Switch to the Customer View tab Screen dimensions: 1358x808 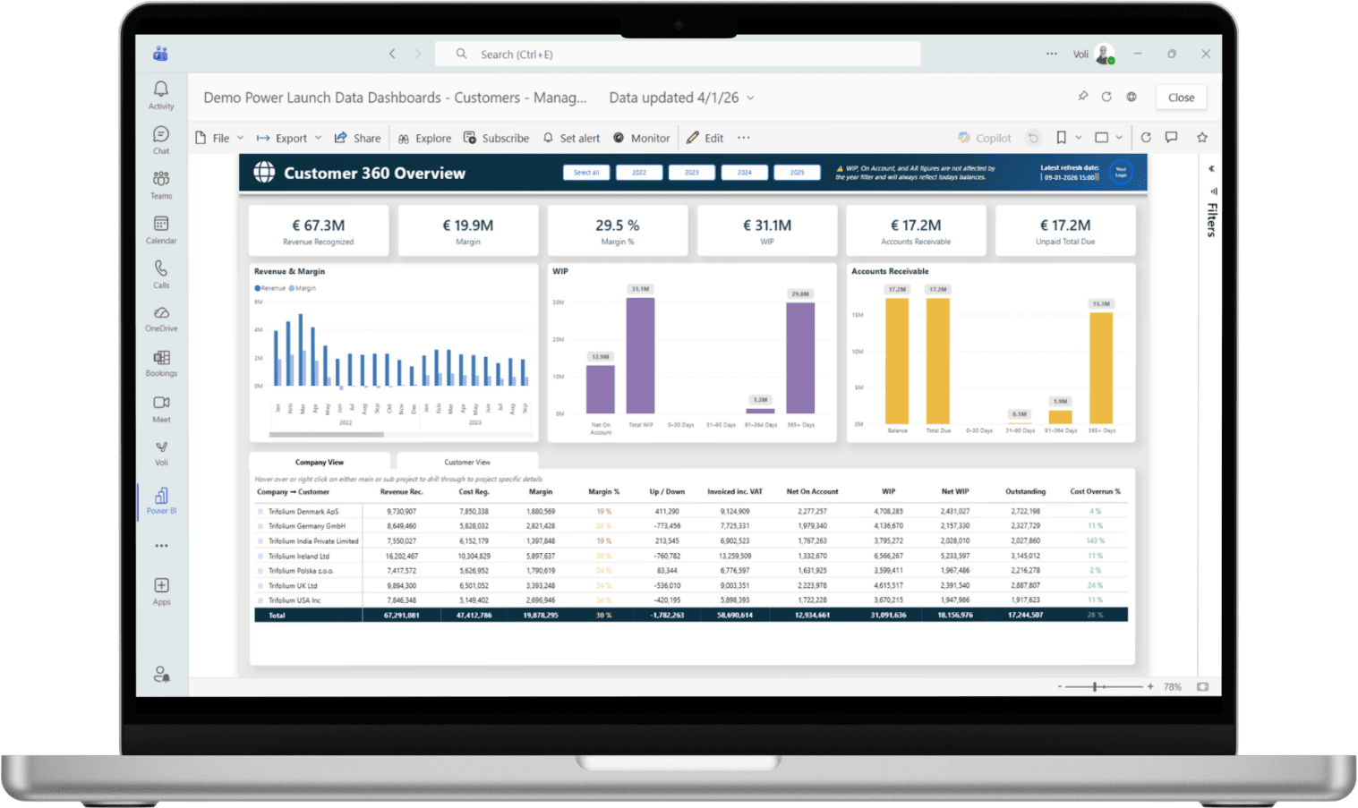[467, 462]
